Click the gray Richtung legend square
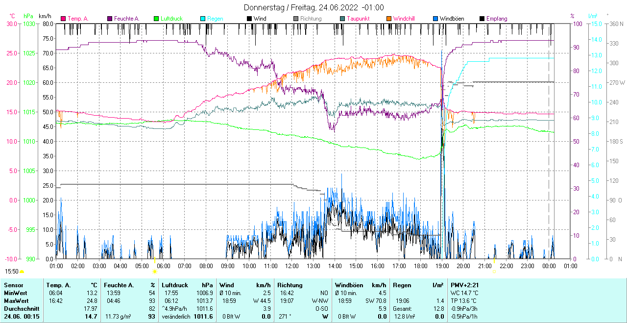The height and width of the screenshot is (323, 627). [x=296, y=19]
